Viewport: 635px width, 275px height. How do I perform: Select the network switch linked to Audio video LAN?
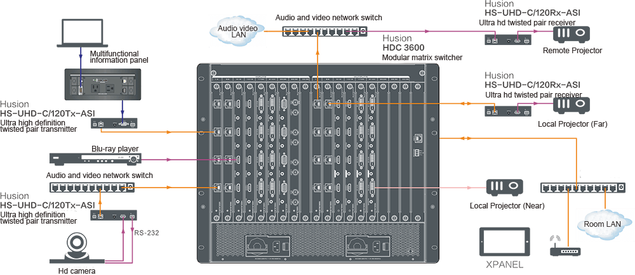(324, 32)
